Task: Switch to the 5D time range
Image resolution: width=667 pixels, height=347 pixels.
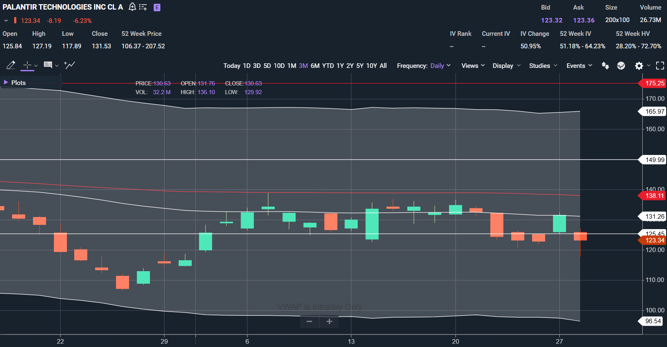Action: click(x=267, y=66)
